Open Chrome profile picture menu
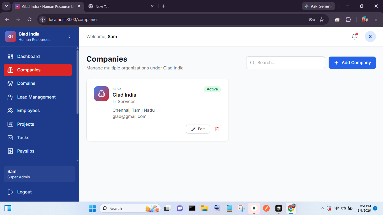This screenshot has height=215, width=383. pyautogui.click(x=364, y=20)
